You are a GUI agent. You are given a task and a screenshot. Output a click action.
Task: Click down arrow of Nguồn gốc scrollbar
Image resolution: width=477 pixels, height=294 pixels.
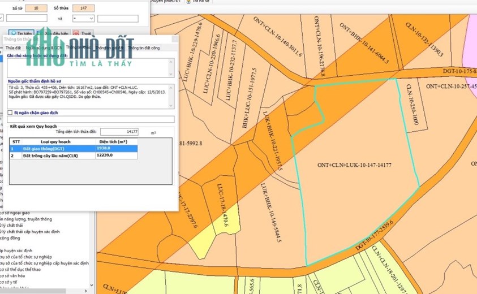(171, 106)
